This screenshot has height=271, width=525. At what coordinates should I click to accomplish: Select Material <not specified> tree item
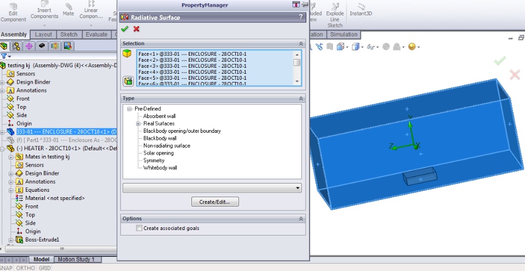point(55,198)
